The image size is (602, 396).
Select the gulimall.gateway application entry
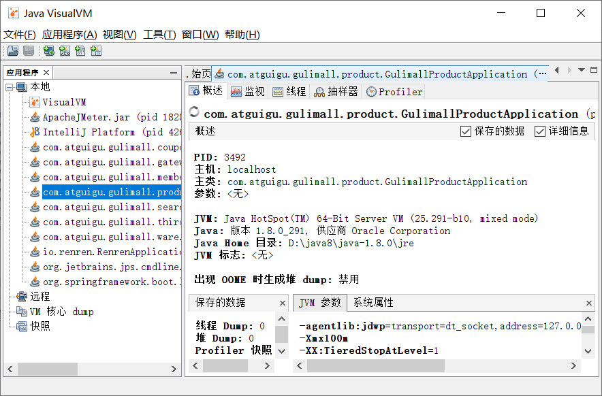(106, 162)
